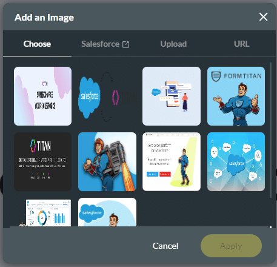Choose the Salesforce cloud with hero image
The height and width of the screenshot is (267, 277).
coord(107,212)
